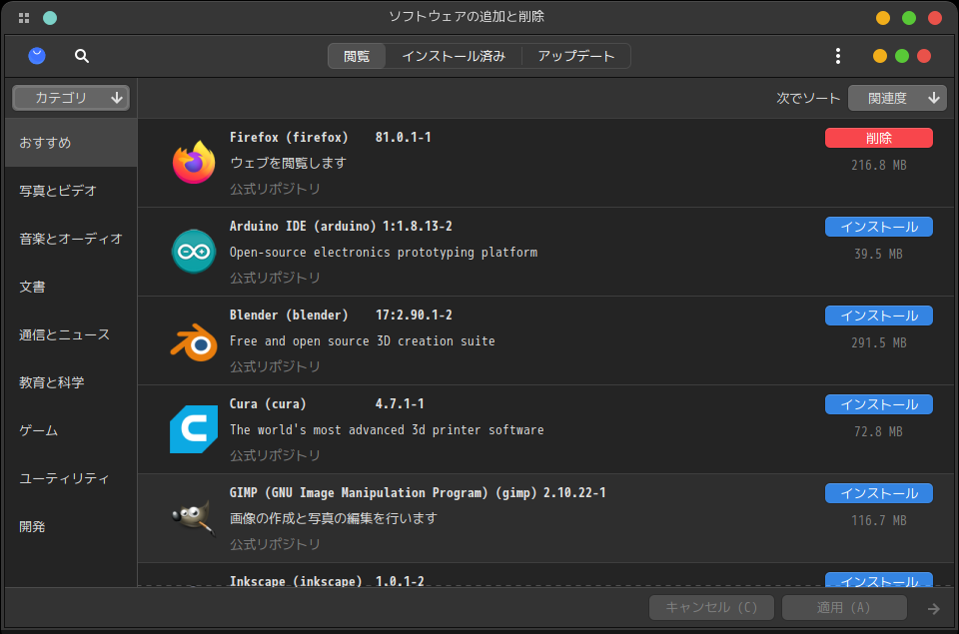Image resolution: width=959 pixels, height=634 pixels.
Task: Click the Cura application icon
Action: pos(193,429)
